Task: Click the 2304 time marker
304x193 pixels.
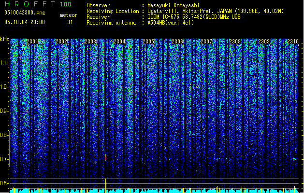Action: coord(119,41)
